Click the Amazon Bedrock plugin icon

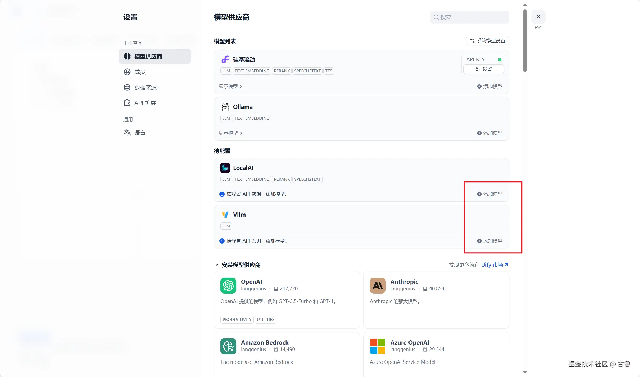[228, 346]
